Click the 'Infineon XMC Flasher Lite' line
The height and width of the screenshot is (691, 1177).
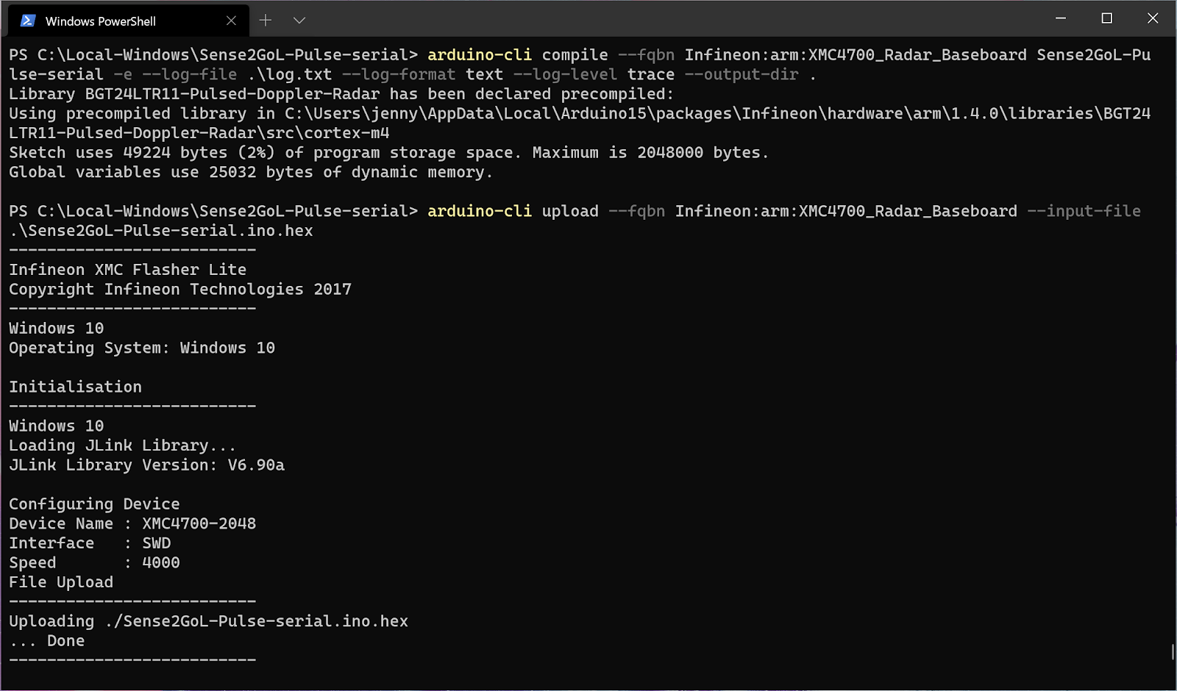coord(128,270)
